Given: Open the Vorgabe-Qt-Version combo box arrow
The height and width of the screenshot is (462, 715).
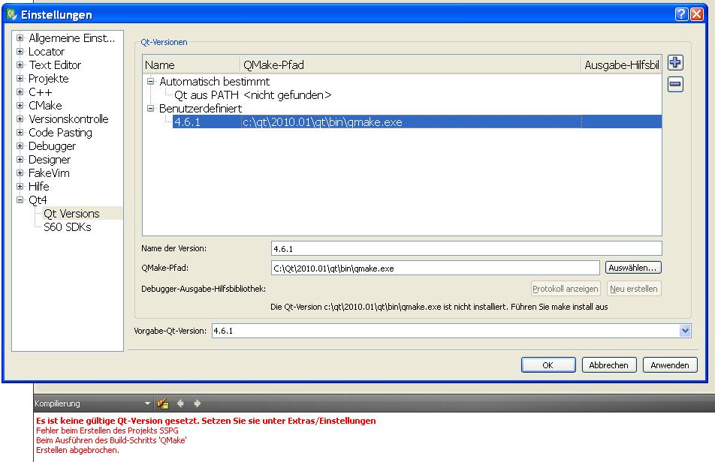Looking at the screenshot, I should (685, 331).
